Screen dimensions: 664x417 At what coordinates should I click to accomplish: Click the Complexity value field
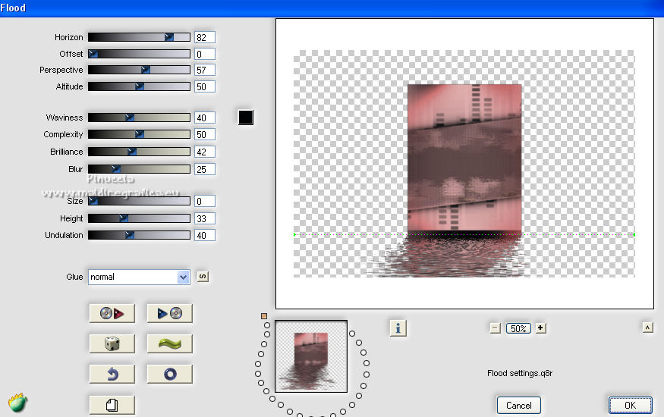tap(205, 134)
